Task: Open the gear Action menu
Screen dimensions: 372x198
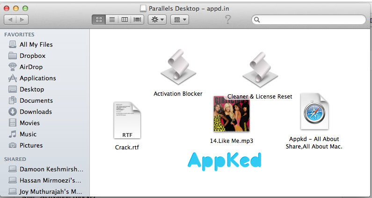Action: point(157,20)
